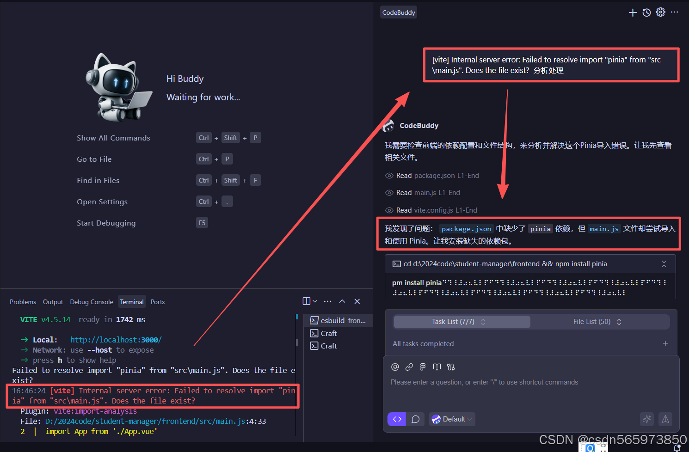Viewport: 689px width, 452px height.
Task: Click main.js code reference in message
Action: (x=604, y=229)
